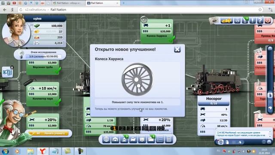Select the Колеса Харриса upgrade card above dialog
Image resolution: width=275 pixels, height=155 pixels.
click(x=156, y=31)
